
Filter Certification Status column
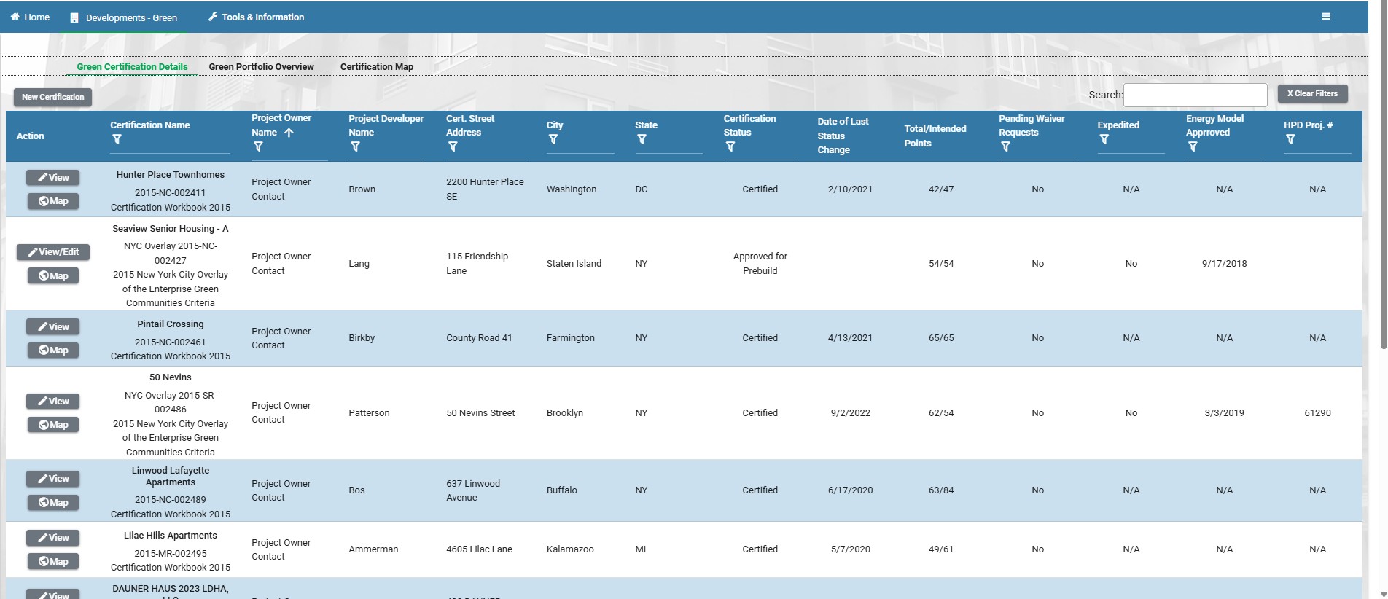[x=730, y=146]
